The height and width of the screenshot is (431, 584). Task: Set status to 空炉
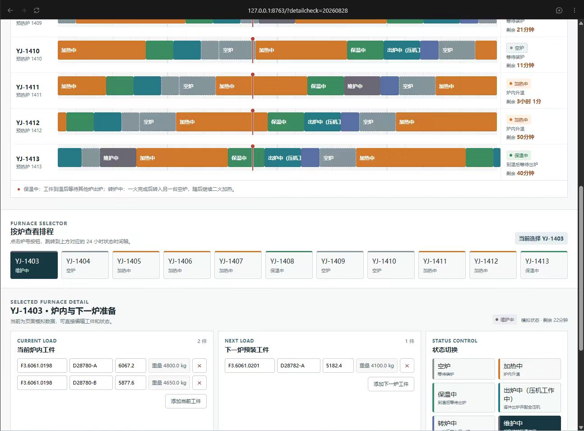click(x=463, y=369)
